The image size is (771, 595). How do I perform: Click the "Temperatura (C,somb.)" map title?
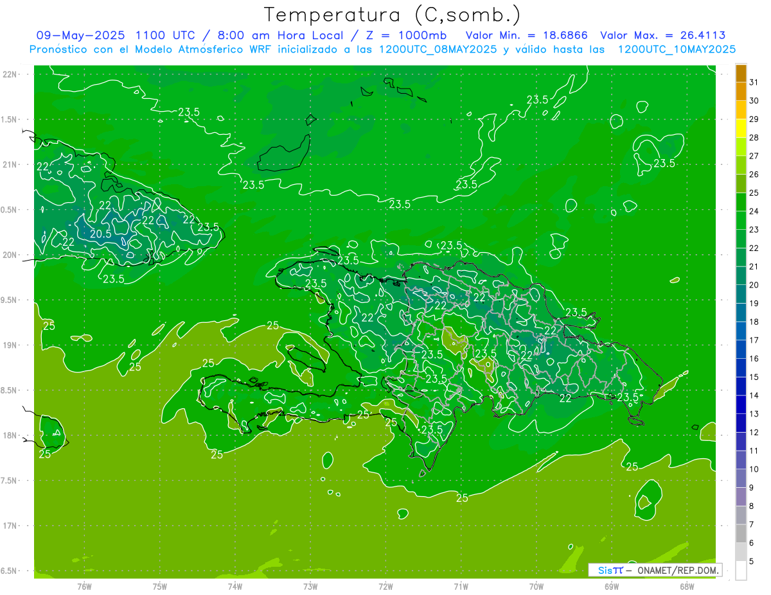pos(392,15)
